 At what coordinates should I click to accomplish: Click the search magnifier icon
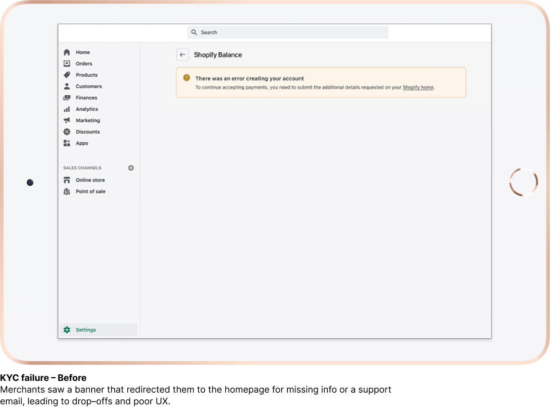(x=194, y=32)
